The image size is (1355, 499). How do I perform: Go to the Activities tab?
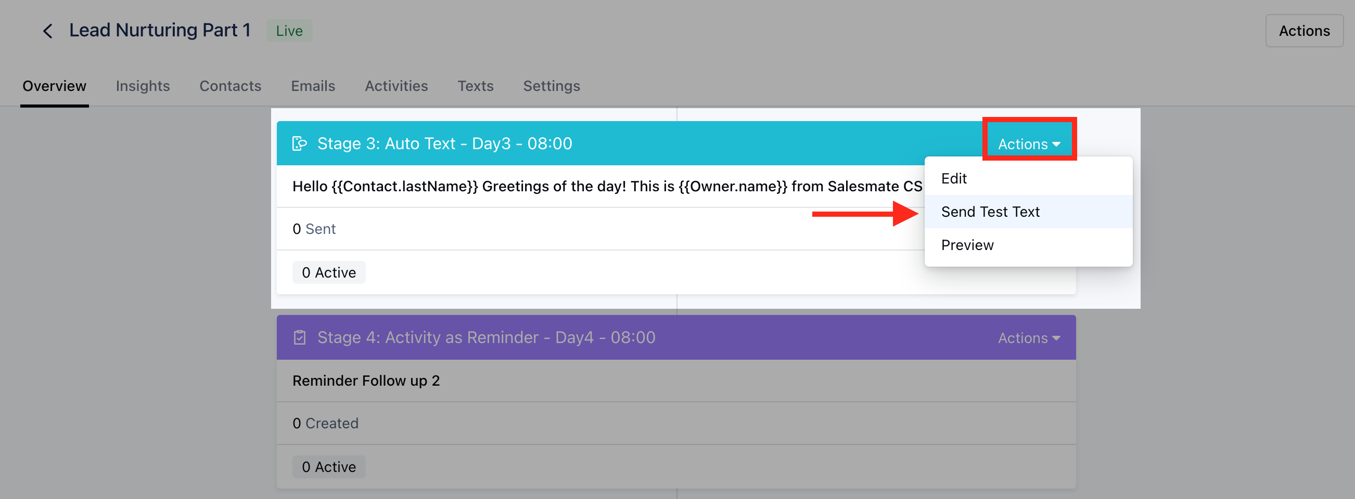point(396,86)
